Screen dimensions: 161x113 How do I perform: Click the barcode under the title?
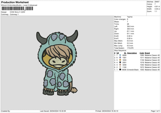17,9
